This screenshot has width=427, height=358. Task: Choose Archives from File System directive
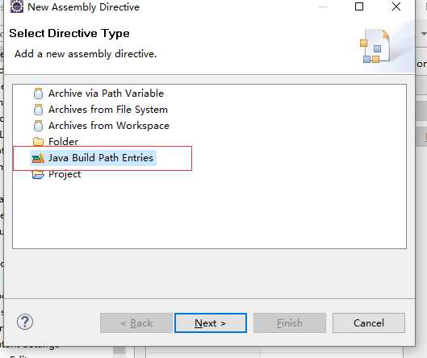[x=108, y=110]
